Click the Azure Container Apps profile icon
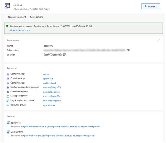 pos(7,6)
